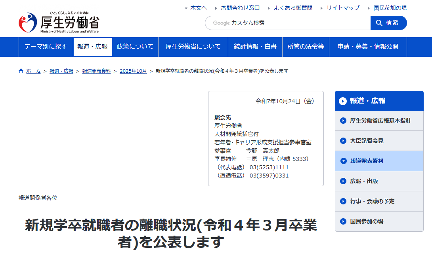432x255 pixels.
Task: Click 若年者·キャリア形成支援担当参事官室 text
Action: [263, 142]
